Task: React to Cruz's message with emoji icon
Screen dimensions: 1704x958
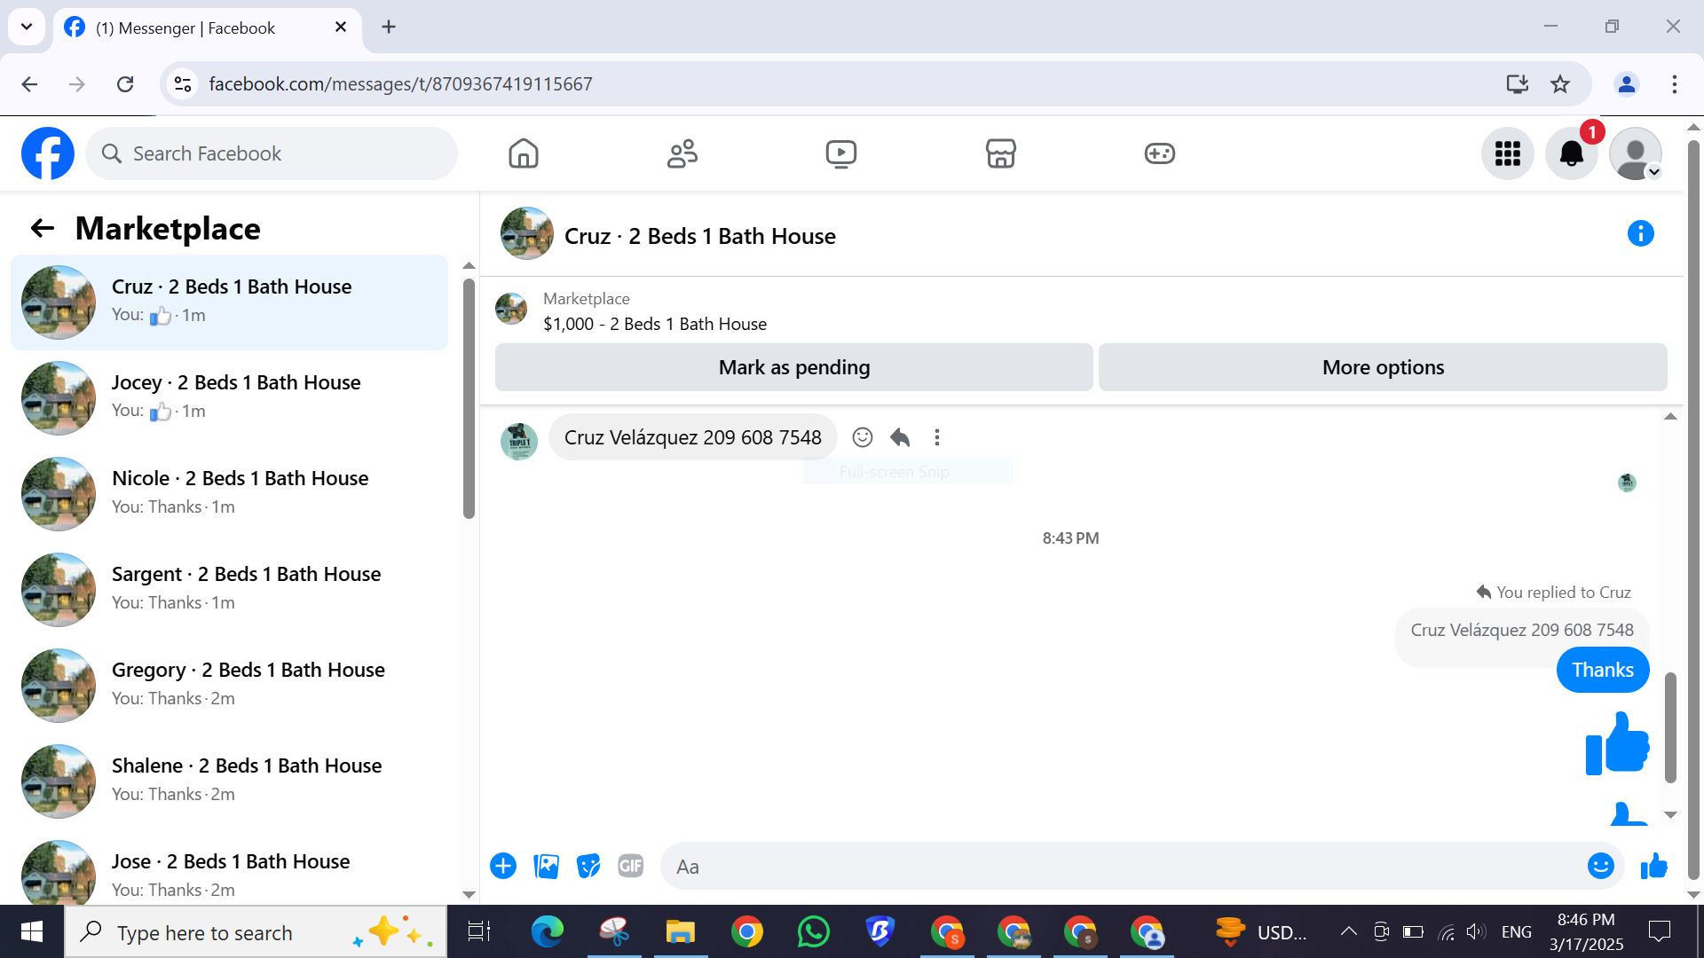Action: point(862,437)
